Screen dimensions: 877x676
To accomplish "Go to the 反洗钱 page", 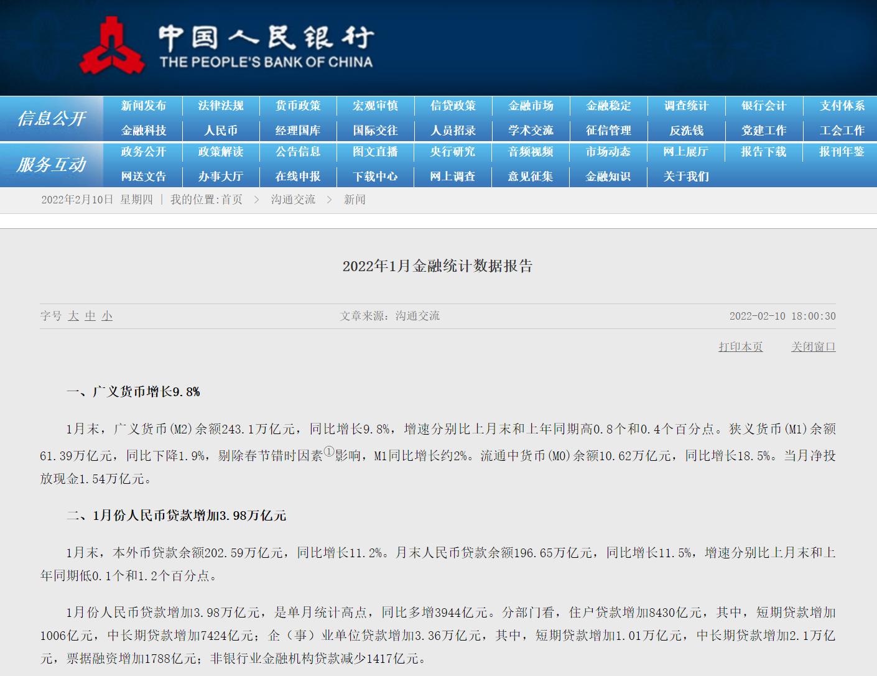I will tap(687, 131).
